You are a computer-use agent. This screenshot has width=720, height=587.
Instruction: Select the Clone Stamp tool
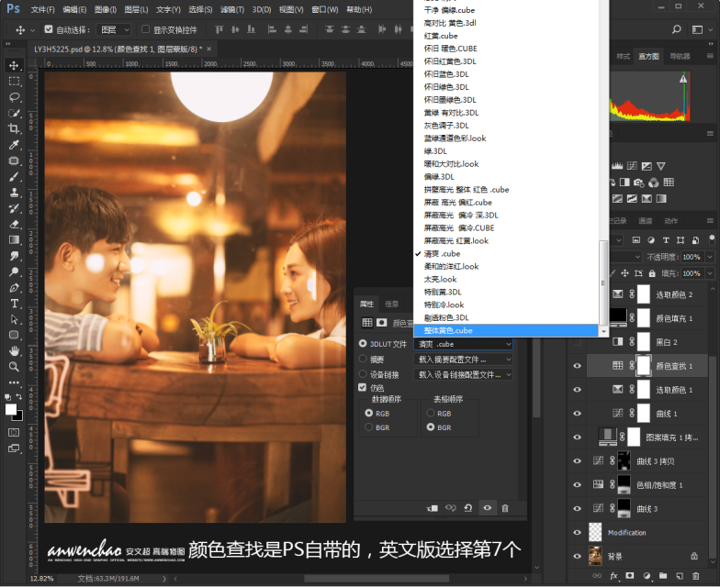(15, 193)
